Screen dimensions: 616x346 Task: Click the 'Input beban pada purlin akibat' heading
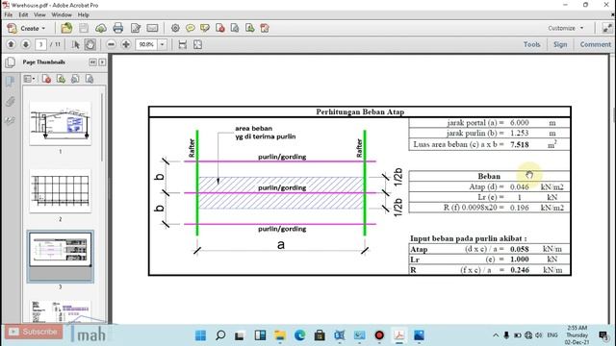click(469, 238)
